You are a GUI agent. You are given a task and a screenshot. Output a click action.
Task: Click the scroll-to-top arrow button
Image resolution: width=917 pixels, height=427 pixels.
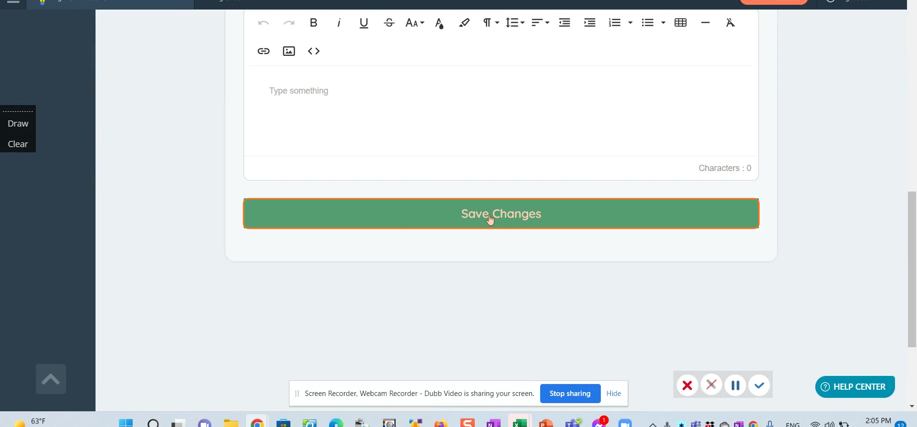click(x=51, y=379)
